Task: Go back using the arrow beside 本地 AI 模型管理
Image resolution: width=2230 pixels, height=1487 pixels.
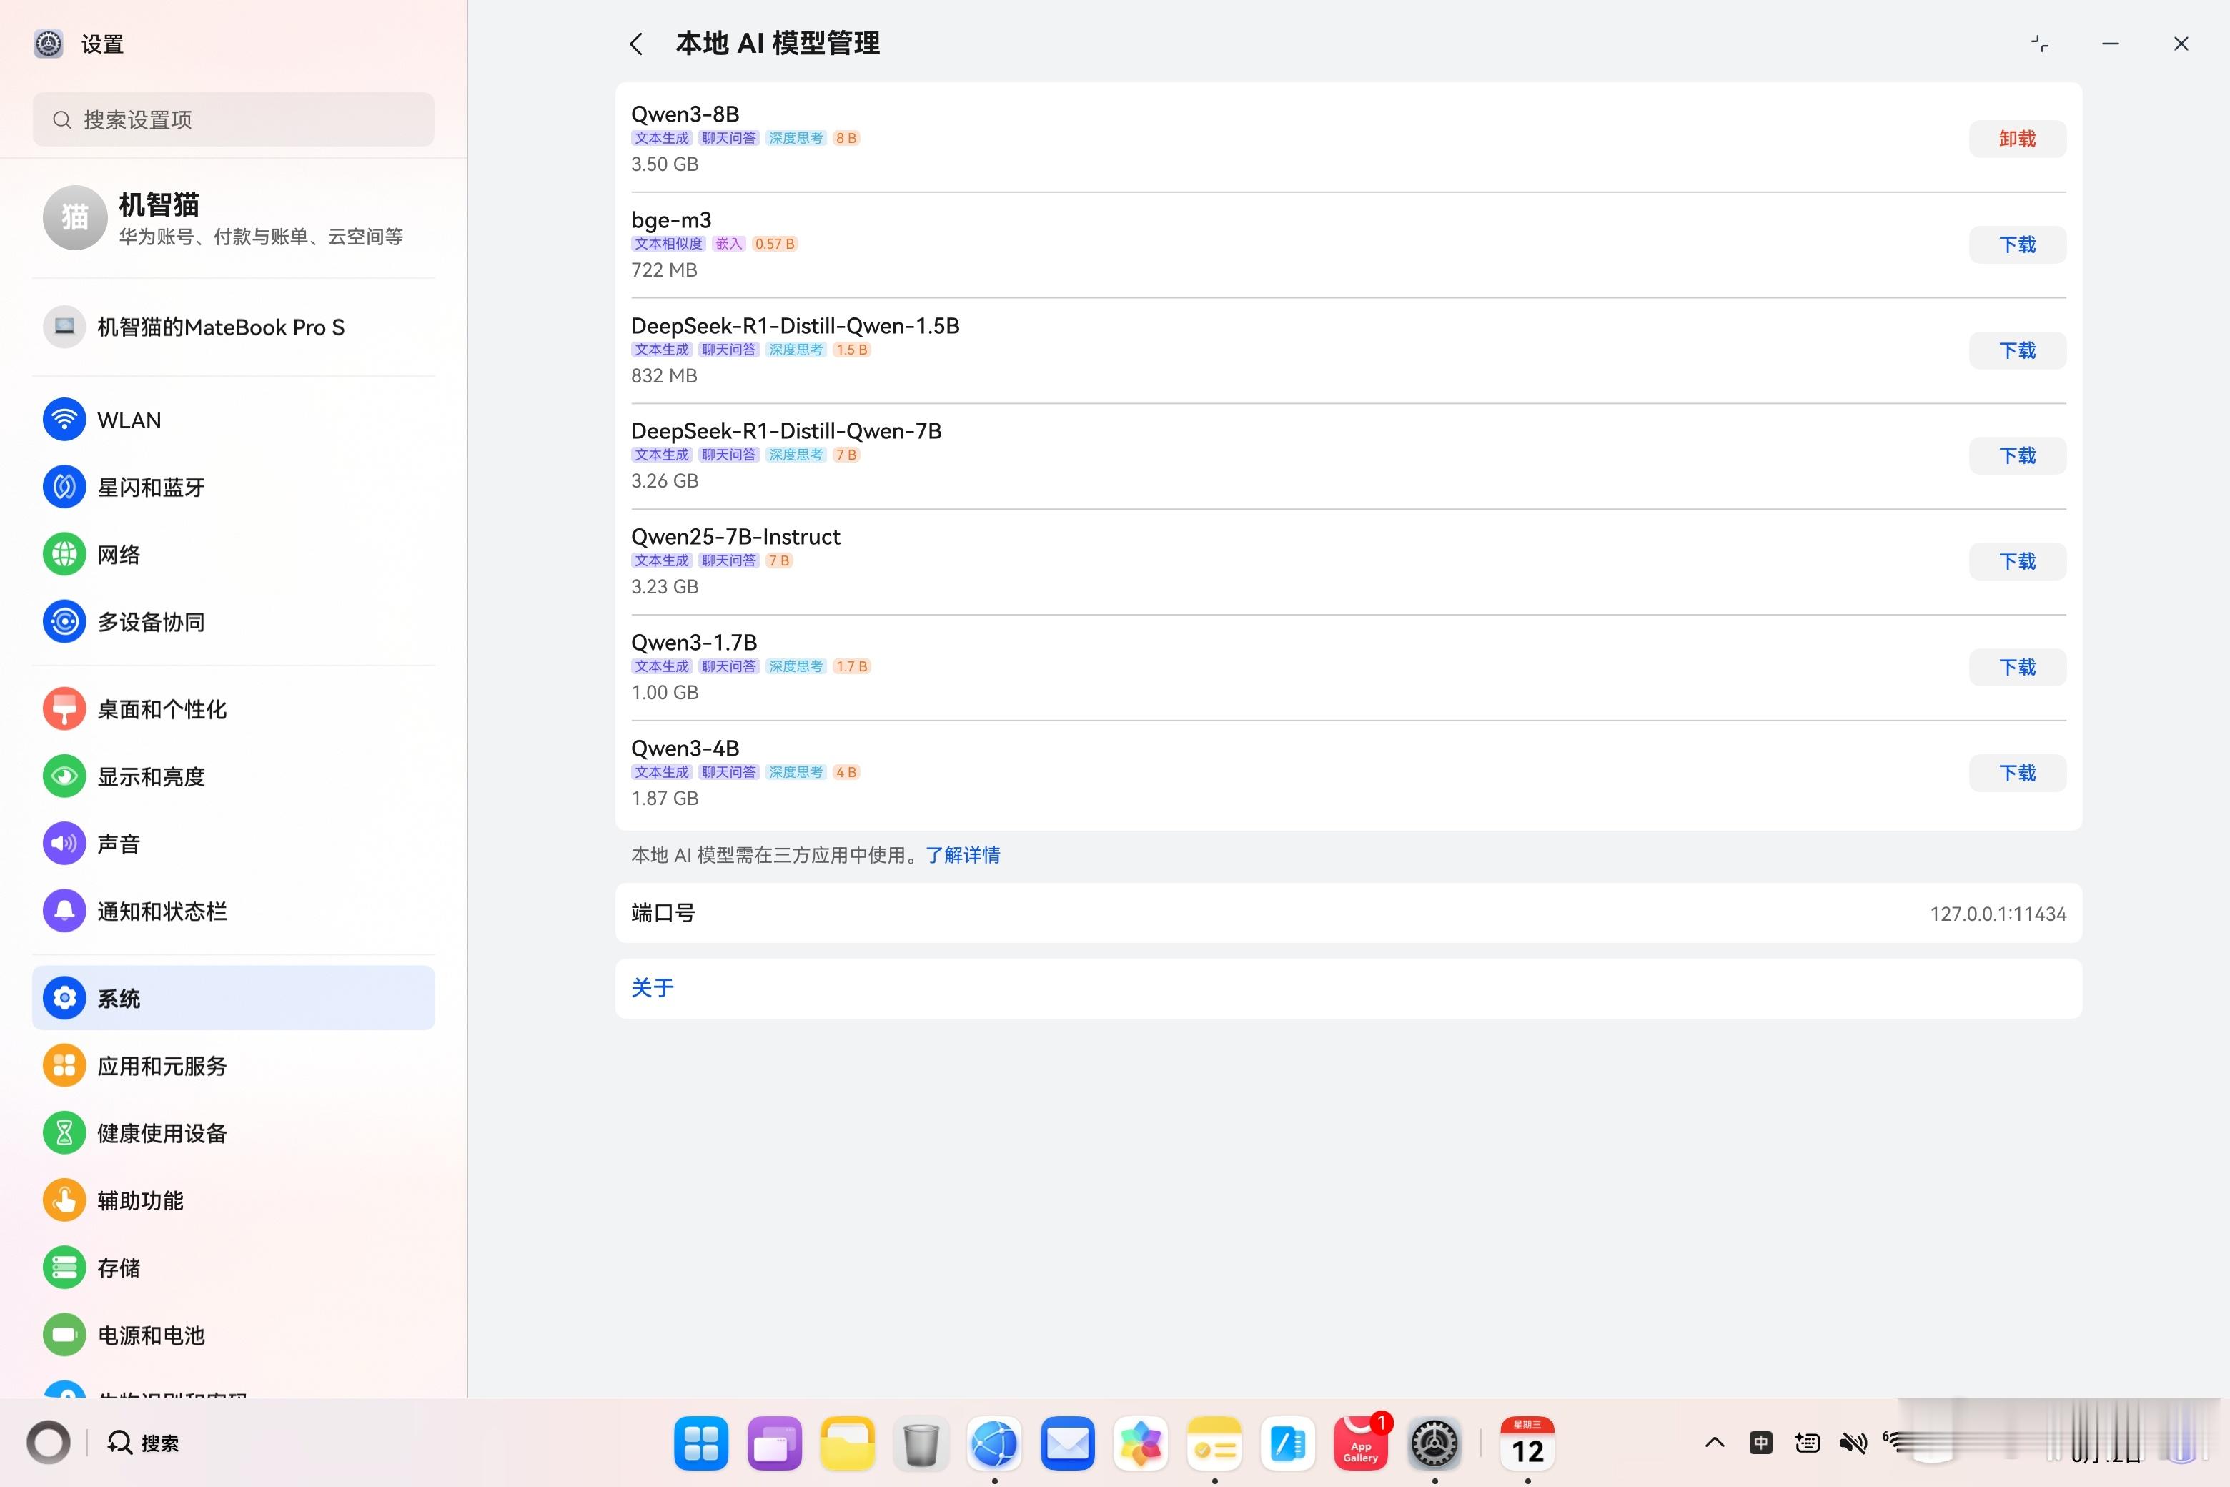Action: 636,44
